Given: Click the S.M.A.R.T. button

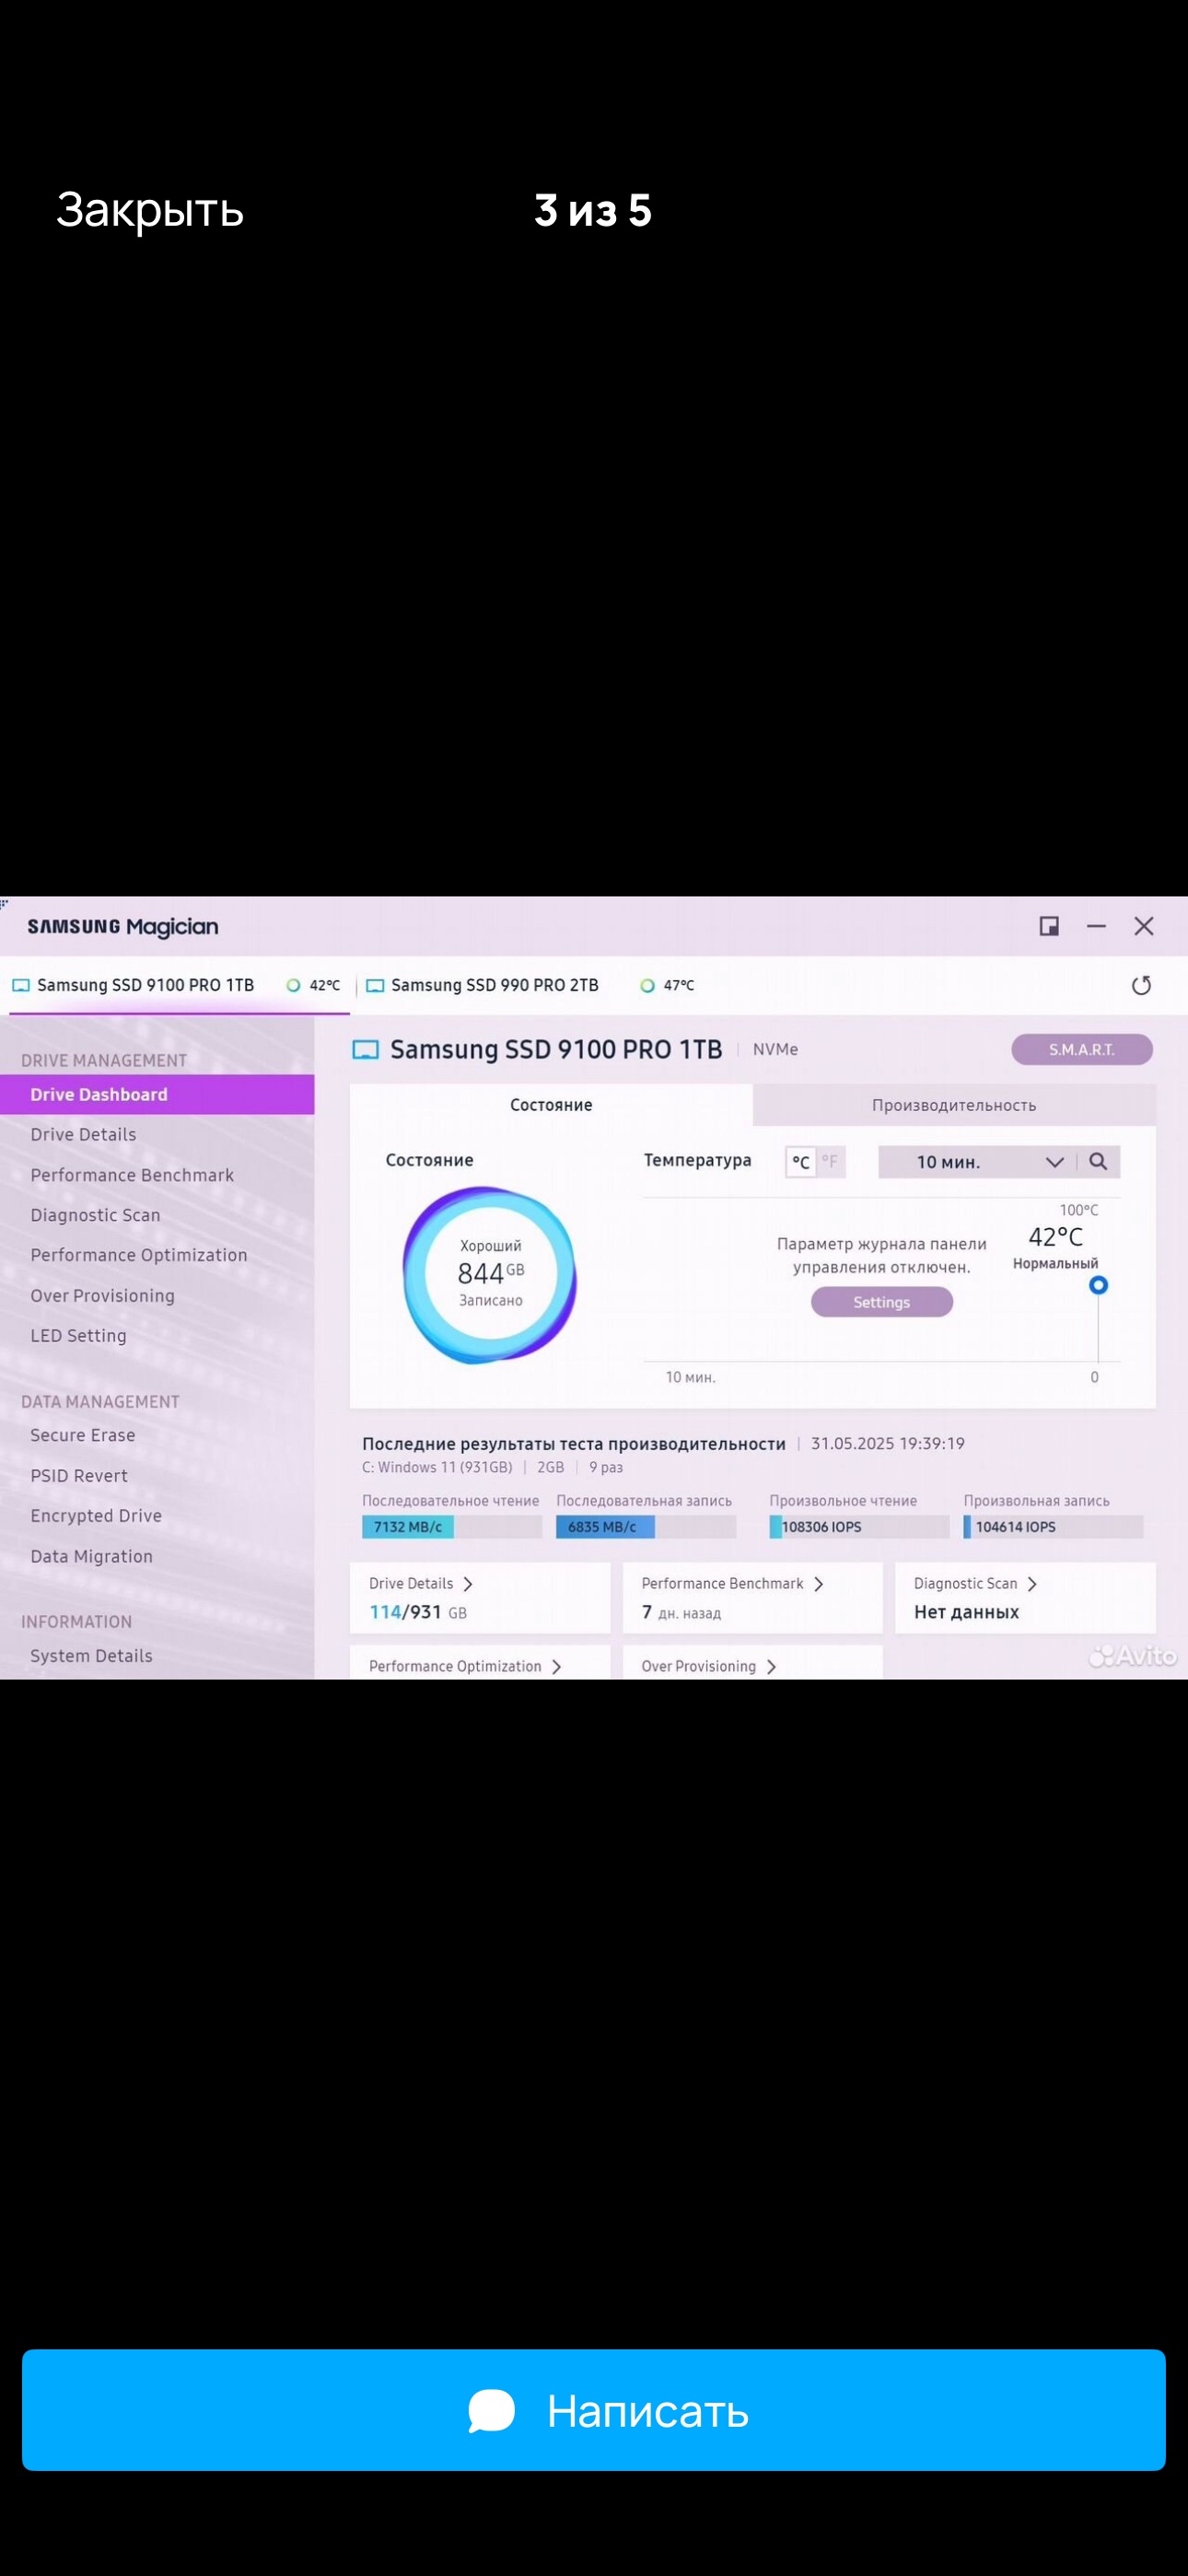Looking at the screenshot, I should (x=1082, y=1049).
